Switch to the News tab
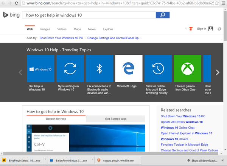This screenshot has width=227, height=166. (x=92, y=29)
